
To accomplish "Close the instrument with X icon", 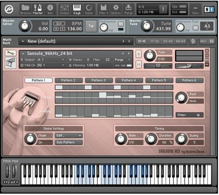I will [x=207, y=51].
